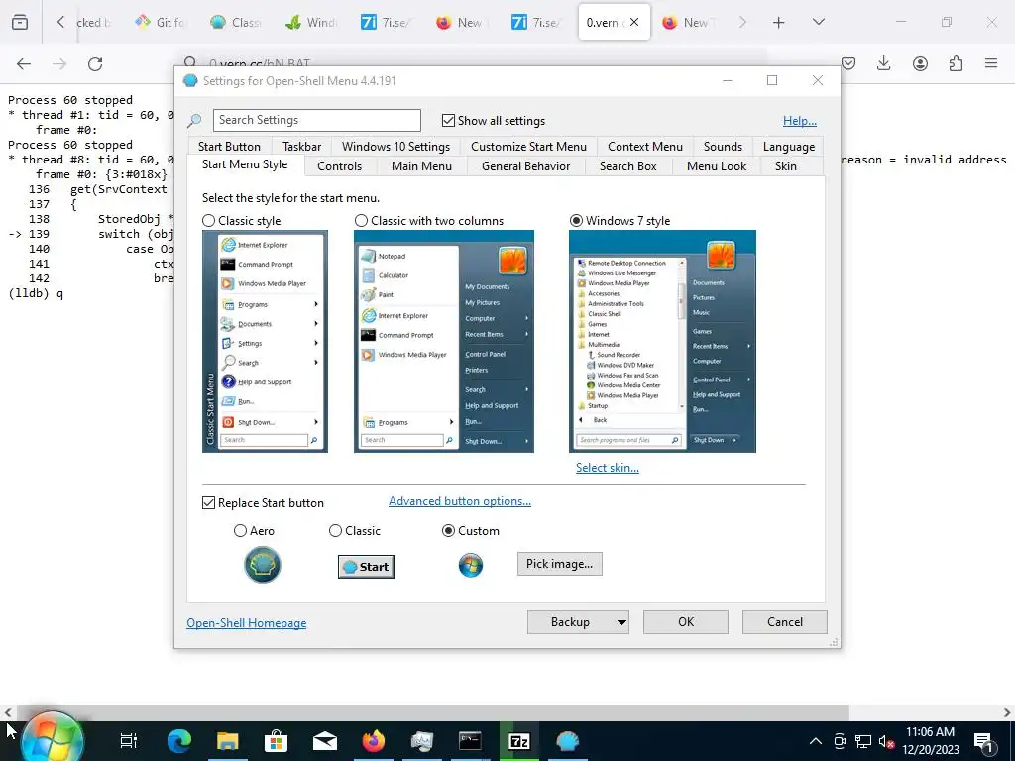Click the Cancel button
This screenshot has height=761, width=1015.
[x=785, y=622]
